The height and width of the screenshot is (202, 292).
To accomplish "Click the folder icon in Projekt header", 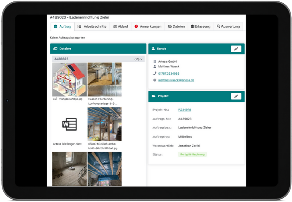I will tap(154, 96).
